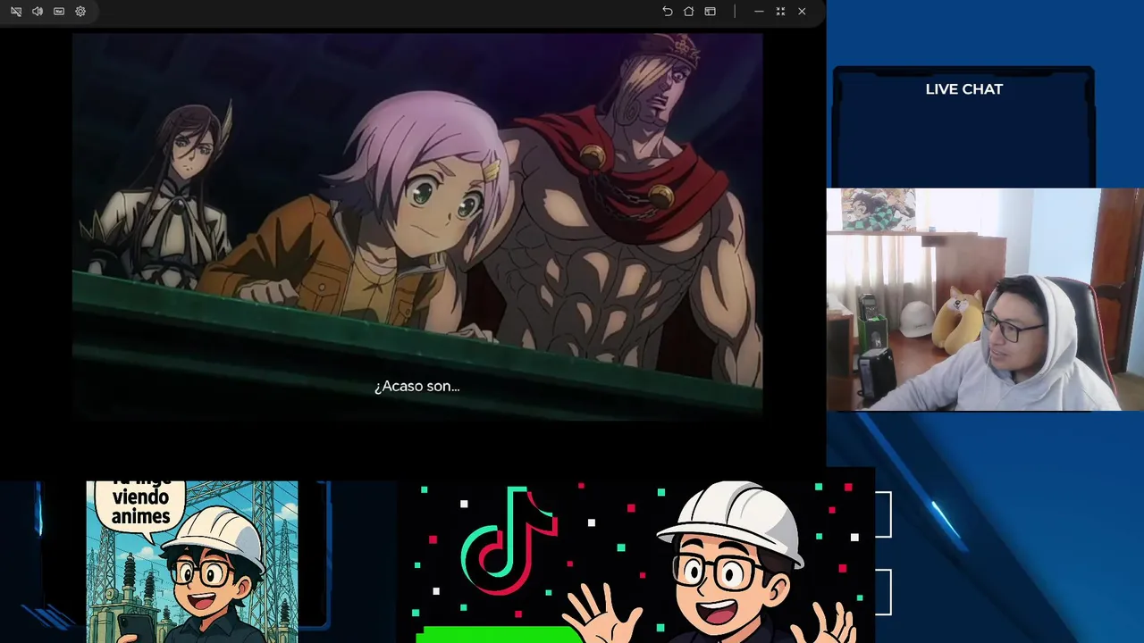Mute audio with the speaker icon
Screen dimensions: 1144x643
tap(38, 12)
